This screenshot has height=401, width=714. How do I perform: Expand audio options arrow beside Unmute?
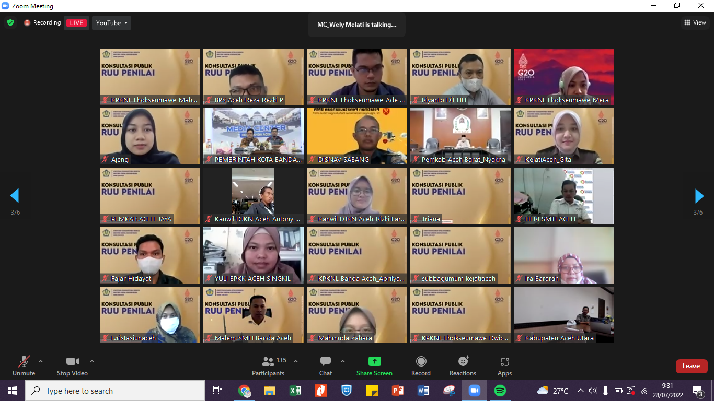pos(41,361)
